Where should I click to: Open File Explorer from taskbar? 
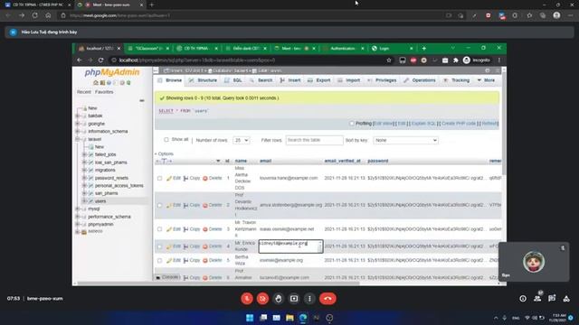point(289,318)
